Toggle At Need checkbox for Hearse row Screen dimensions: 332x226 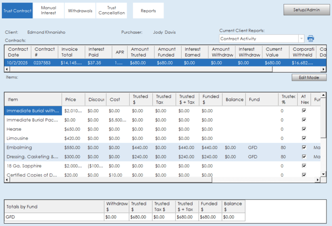[x=303, y=129]
